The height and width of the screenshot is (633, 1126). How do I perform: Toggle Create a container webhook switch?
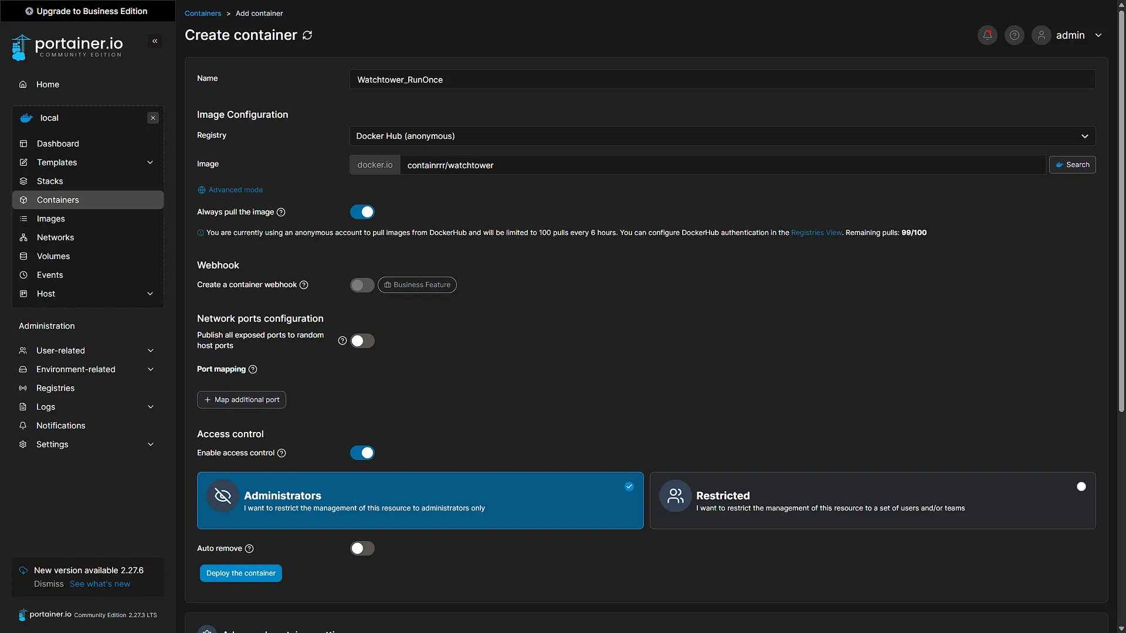click(x=362, y=285)
